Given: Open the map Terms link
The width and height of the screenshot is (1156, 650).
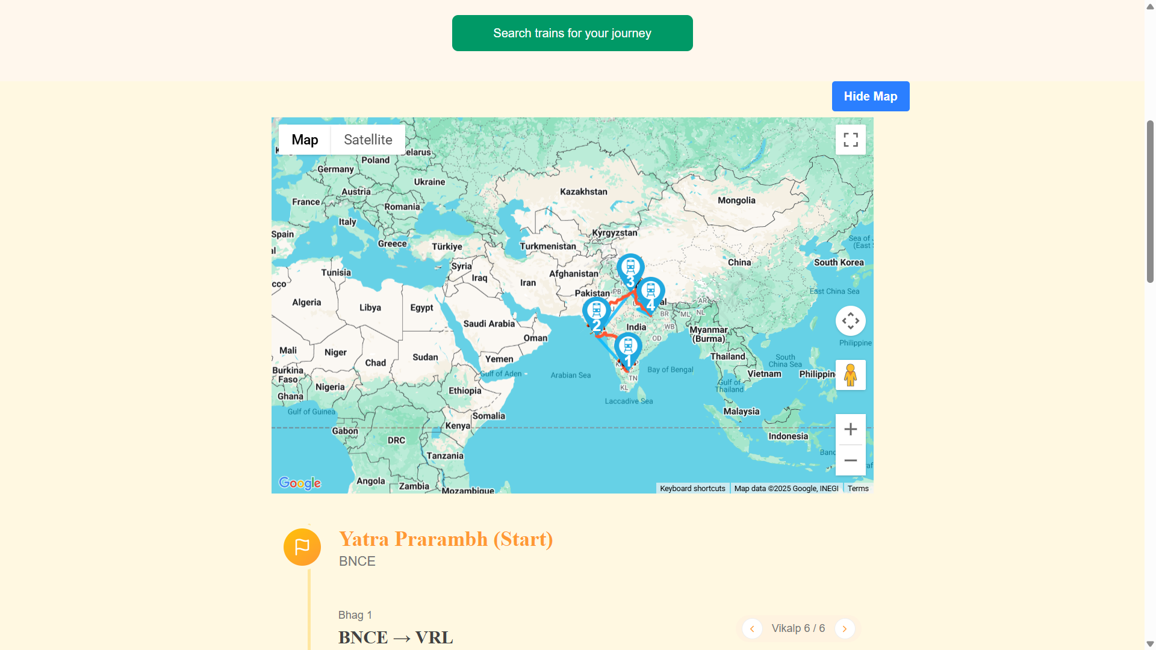Looking at the screenshot, I should click(x=857, y=489).
